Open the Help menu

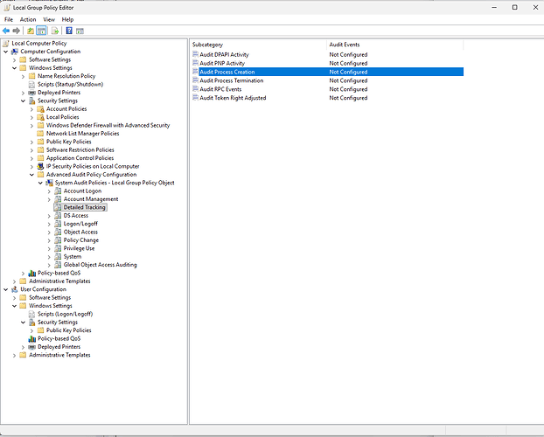[67, 19]
